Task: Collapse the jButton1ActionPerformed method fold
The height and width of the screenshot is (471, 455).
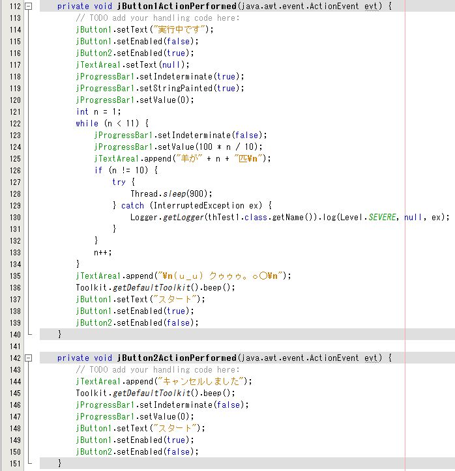Action: tap(28, 7)
